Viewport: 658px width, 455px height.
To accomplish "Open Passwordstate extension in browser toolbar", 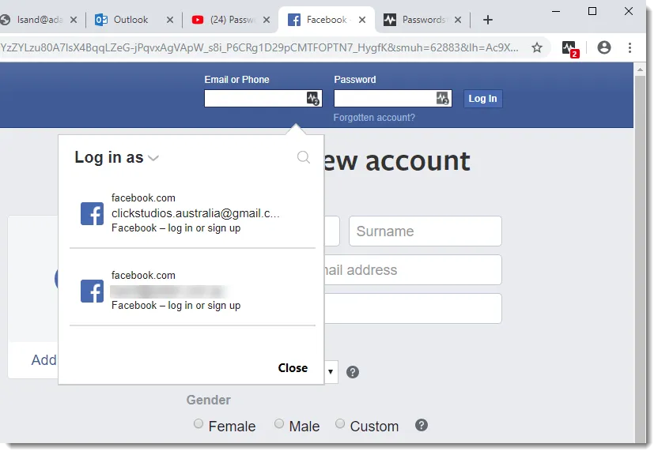I will pyautogui.click(x=571, y=49).
